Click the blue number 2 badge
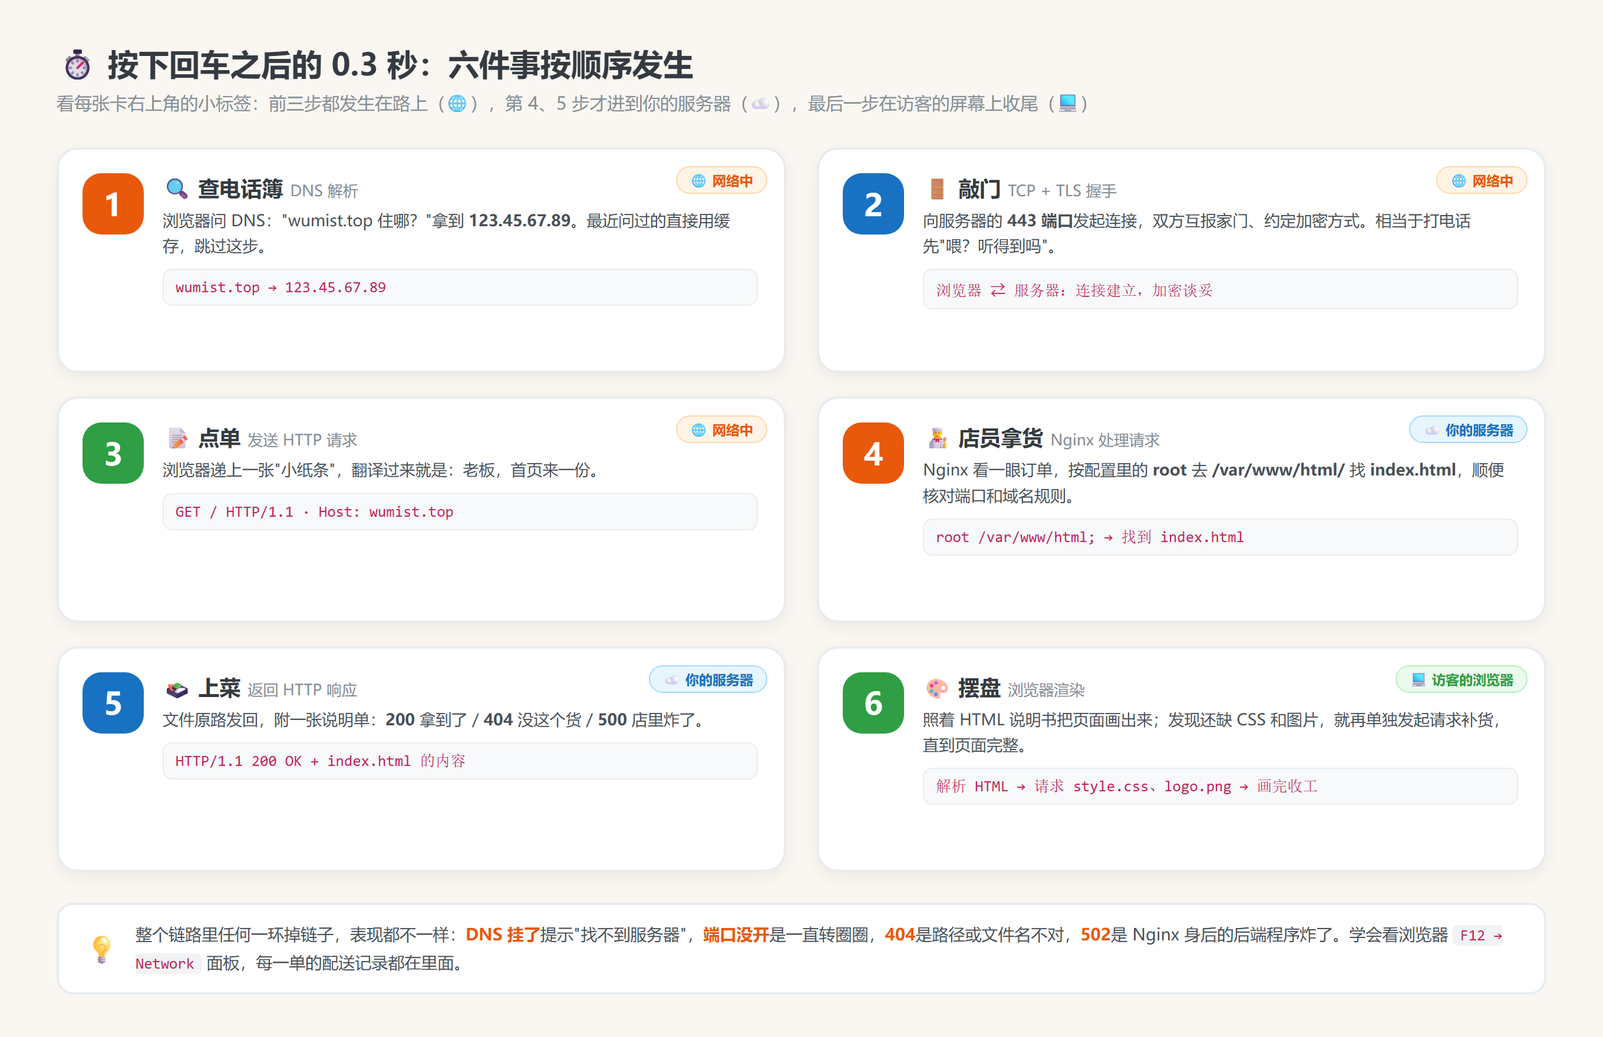The height and width of the screenshot is (1037, 1603). pos(873,204)
